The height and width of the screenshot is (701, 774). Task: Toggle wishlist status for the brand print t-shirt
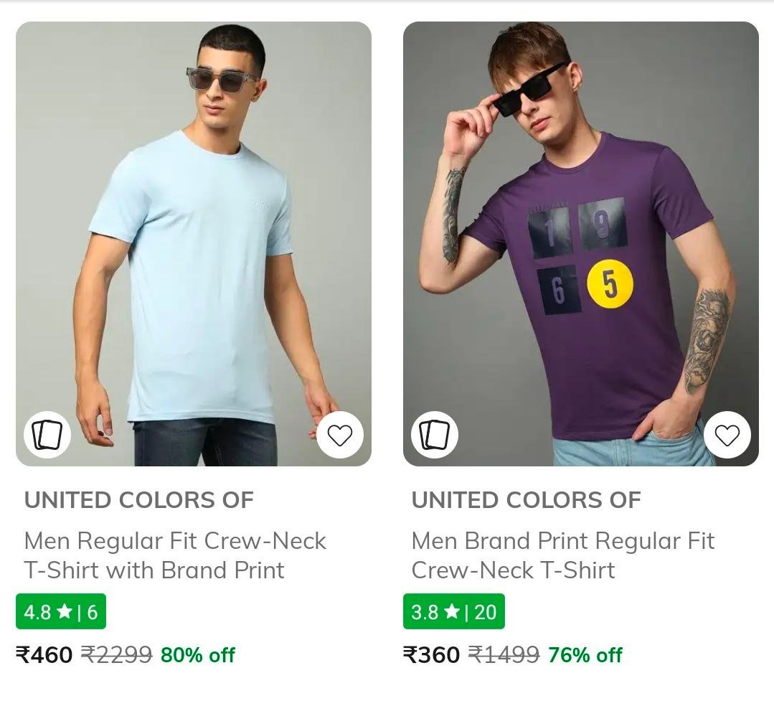click(727, 435)
